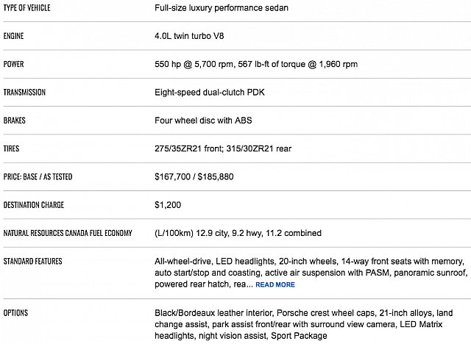The height and width of the screenshot is (344, 471).
Task: Click the ENGINE row label
Action: (x=14, y=35)
